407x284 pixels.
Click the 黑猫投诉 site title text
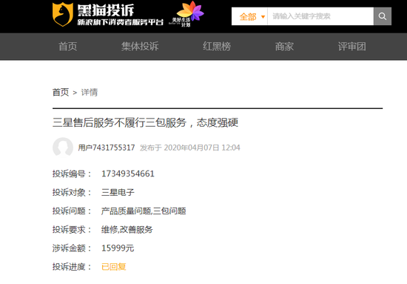(x=106, y=10)
